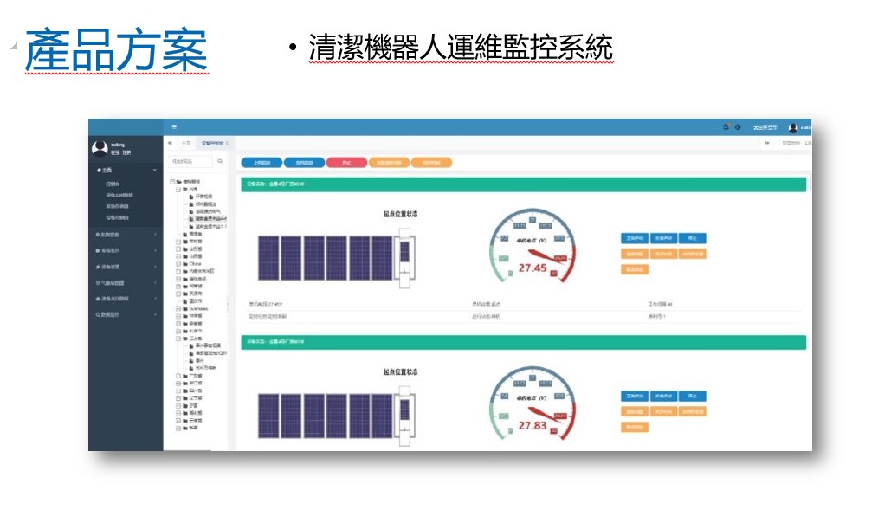Switch to the 主页 tab
The width and height of the screenshot is (891, 510).
coord(185,143)
